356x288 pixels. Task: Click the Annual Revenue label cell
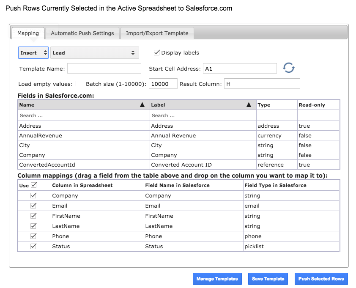(x=203, y=136)
